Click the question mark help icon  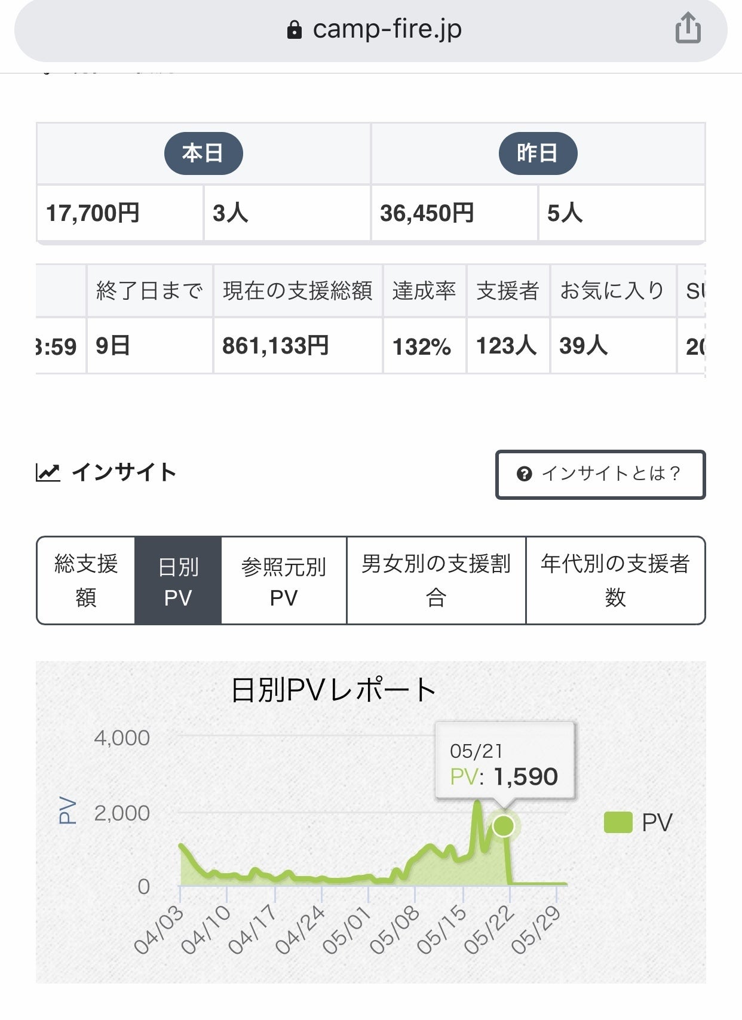tap(524, 474)
